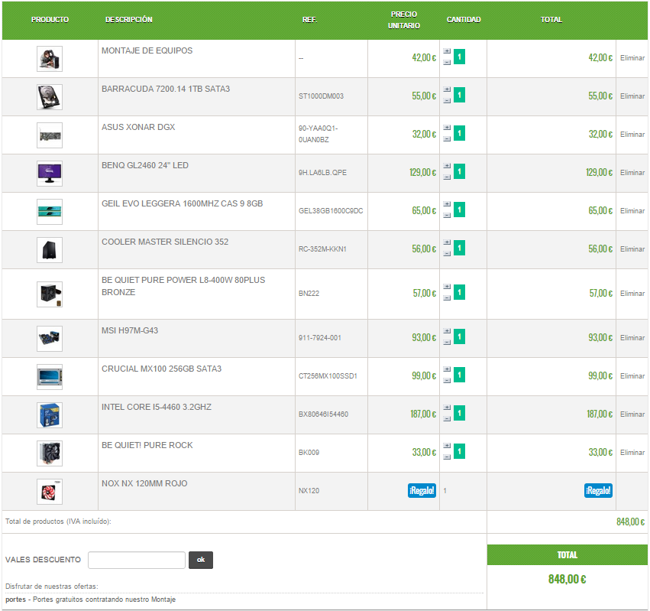Decrease quantity of Barracuda 7200.14 1TB
This screenshot has width=650, height=611.
tap(447, 100)
